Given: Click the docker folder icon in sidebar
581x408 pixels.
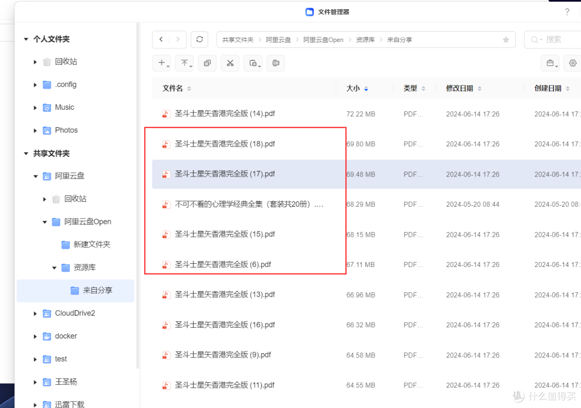Looking at the screenshot, I should tap(47, 336).
